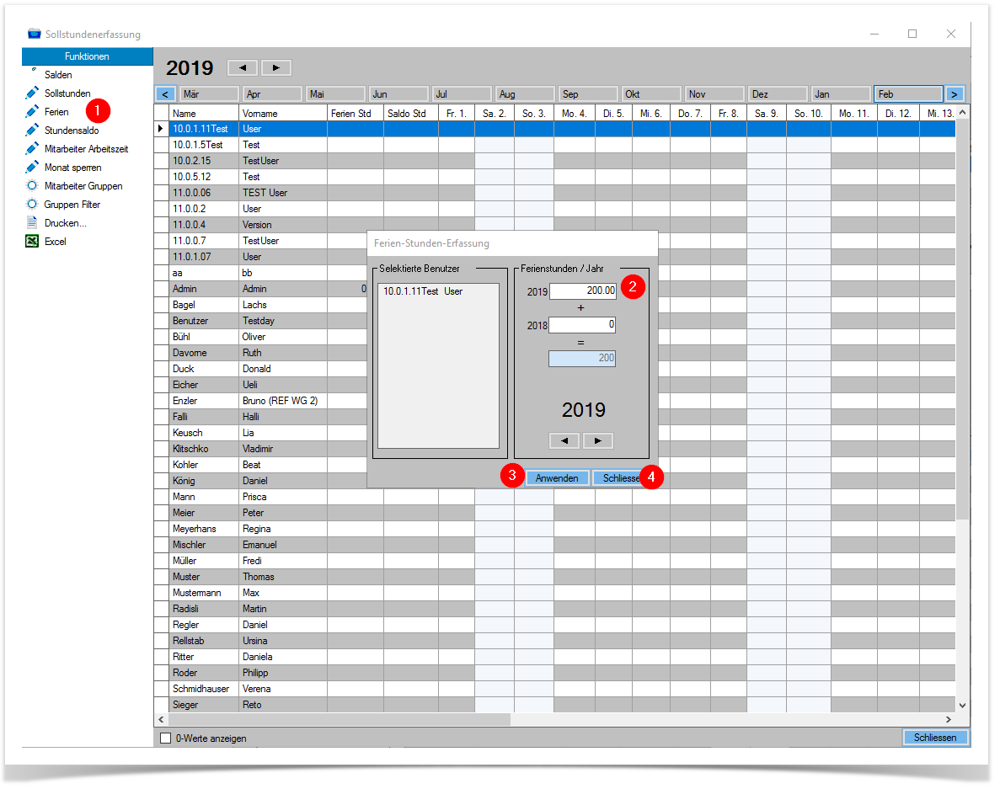Click the gear icon for Mitarbeiter Gruppen
Viewport: 1000px width, 789px height.
(32, 185)
